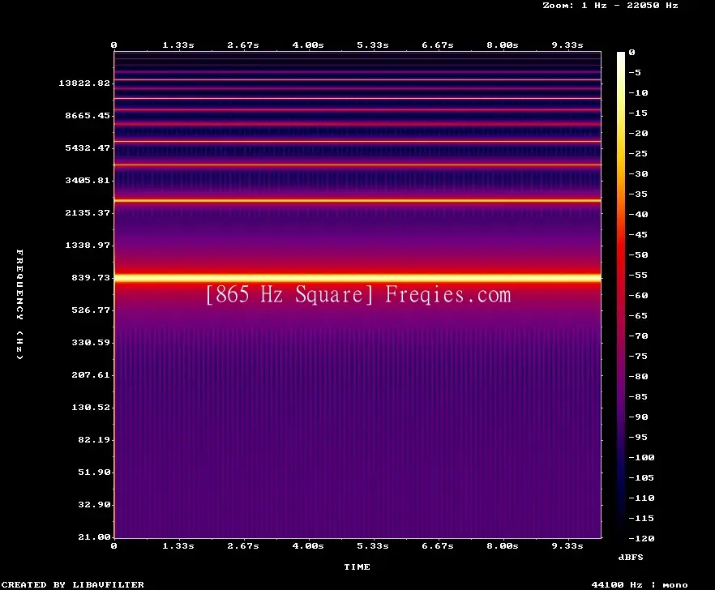Select the -80 value on the dBFS scale
The width and height of the screenshot is (715, 590).
638,377
